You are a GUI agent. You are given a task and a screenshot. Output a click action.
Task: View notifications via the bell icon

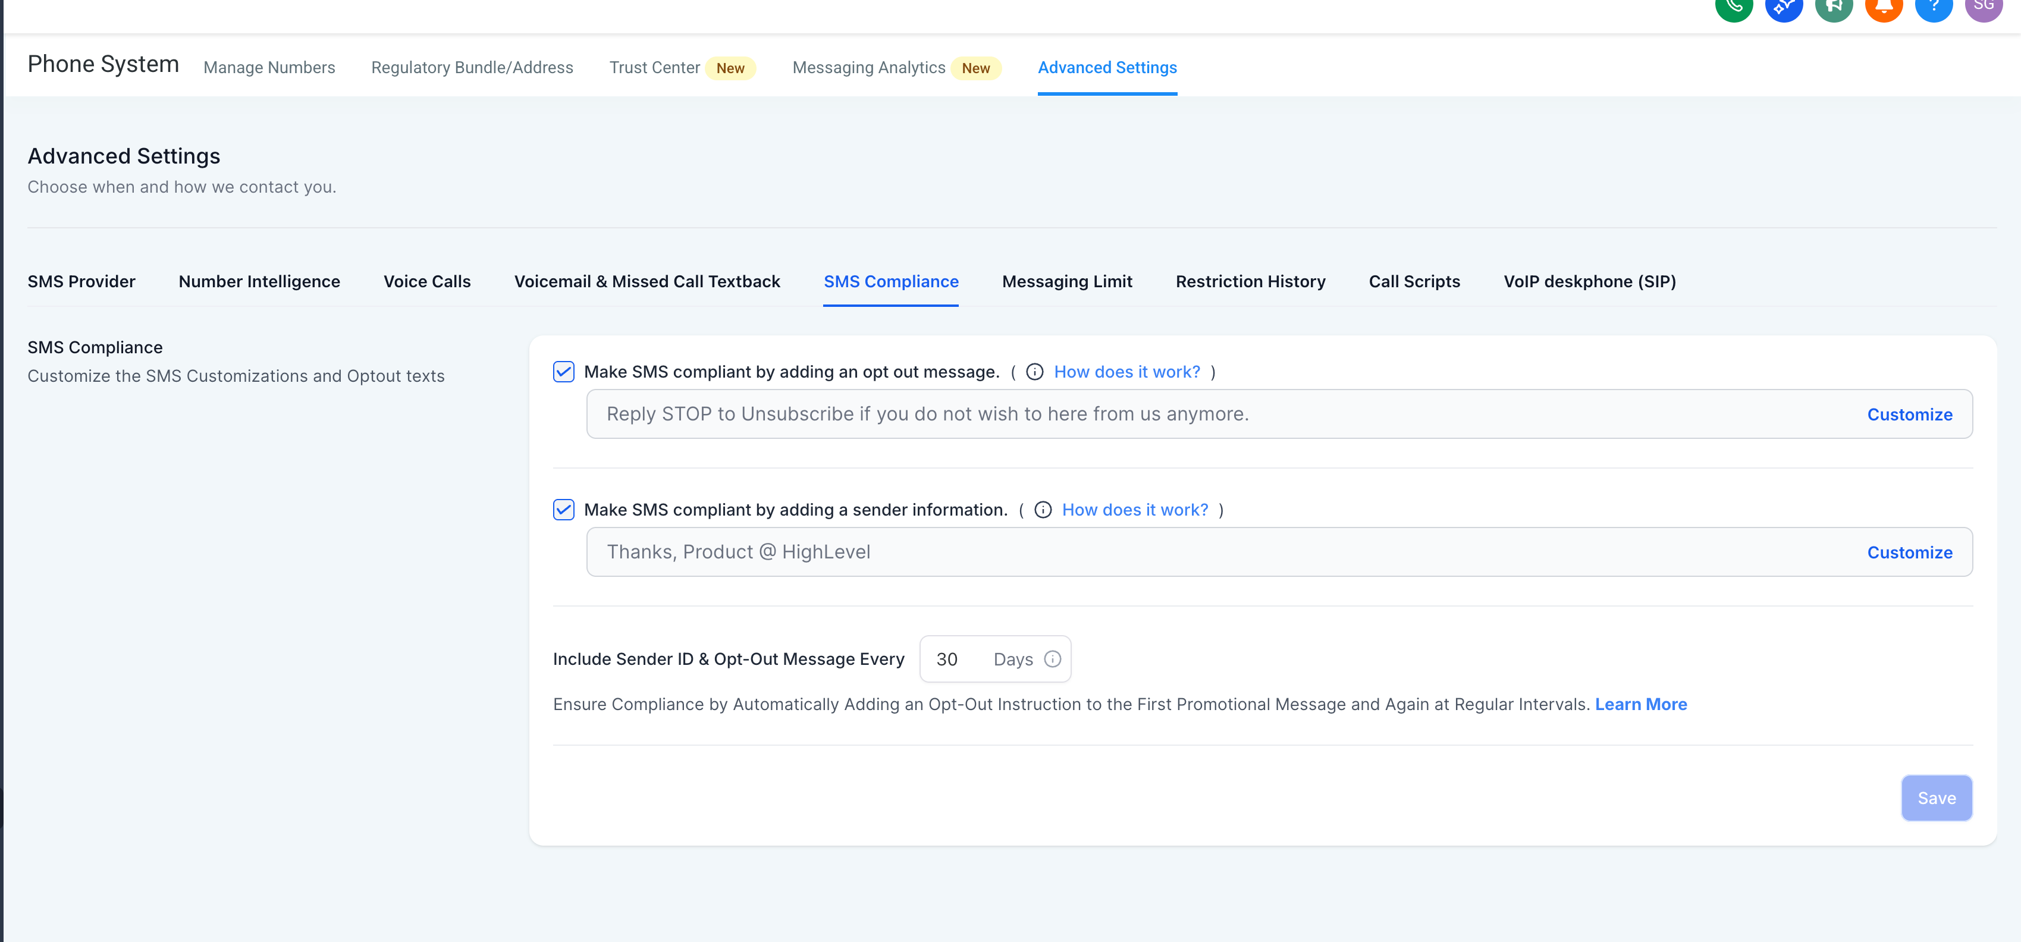(1884, 7)
